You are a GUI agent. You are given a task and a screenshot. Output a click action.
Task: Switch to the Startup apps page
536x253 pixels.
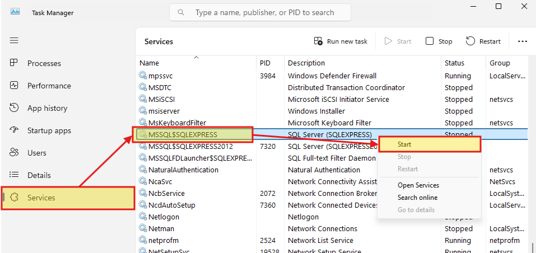[x=49, y=130]
